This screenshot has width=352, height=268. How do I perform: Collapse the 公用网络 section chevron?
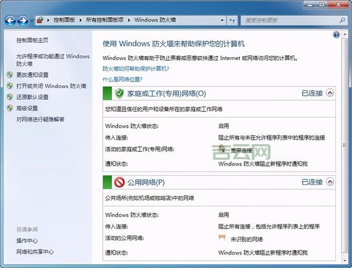click(330, 182)
